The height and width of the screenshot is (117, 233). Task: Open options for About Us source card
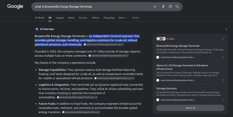point(223,80)
